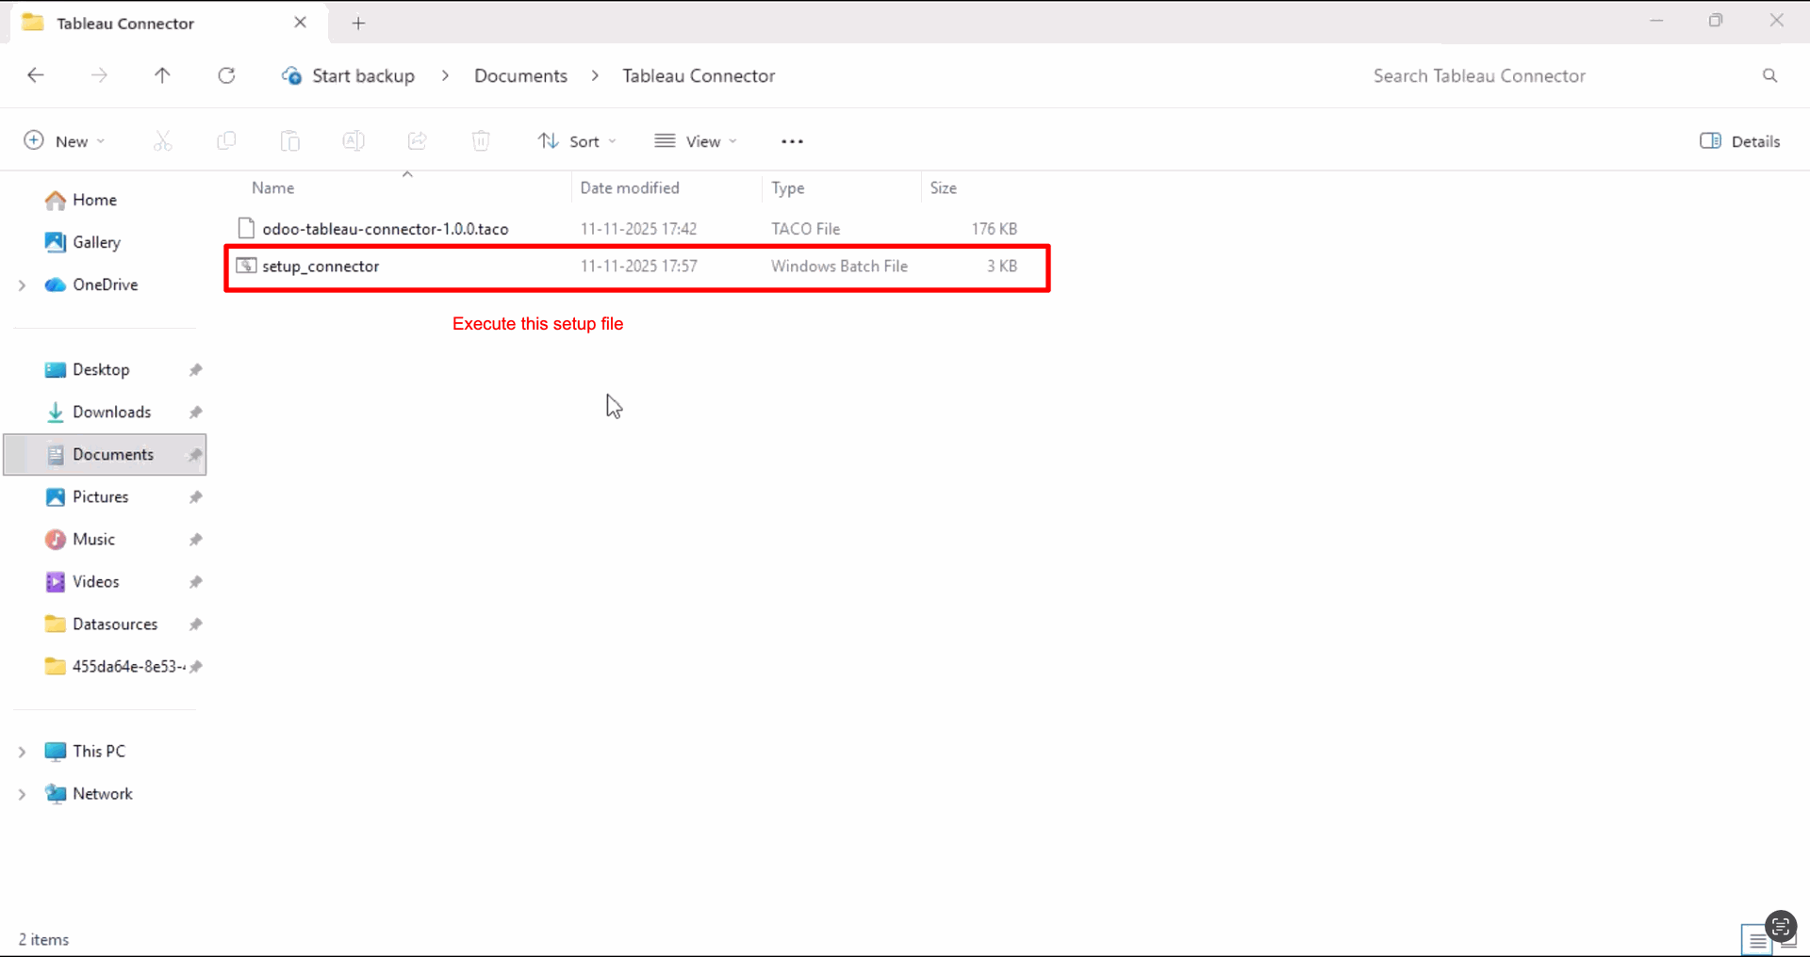
Task: Click the 2 items status text
Action: (43, 940)
